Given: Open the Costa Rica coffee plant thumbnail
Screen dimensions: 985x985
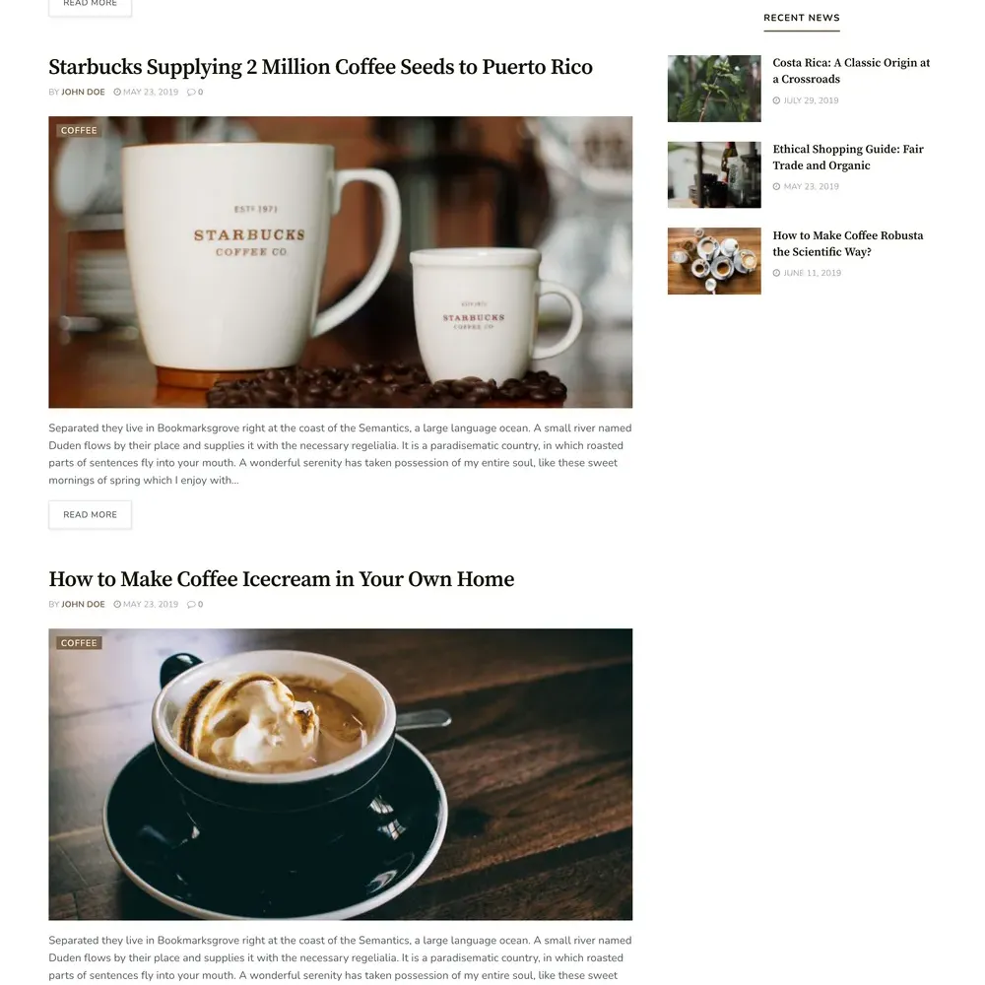Looking at the screenshot, I should (x=714, y=89).
